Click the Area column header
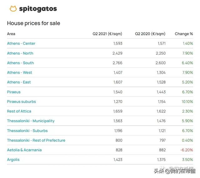The height and width of the screenshot is (178, 200). (x=11, y=34)
